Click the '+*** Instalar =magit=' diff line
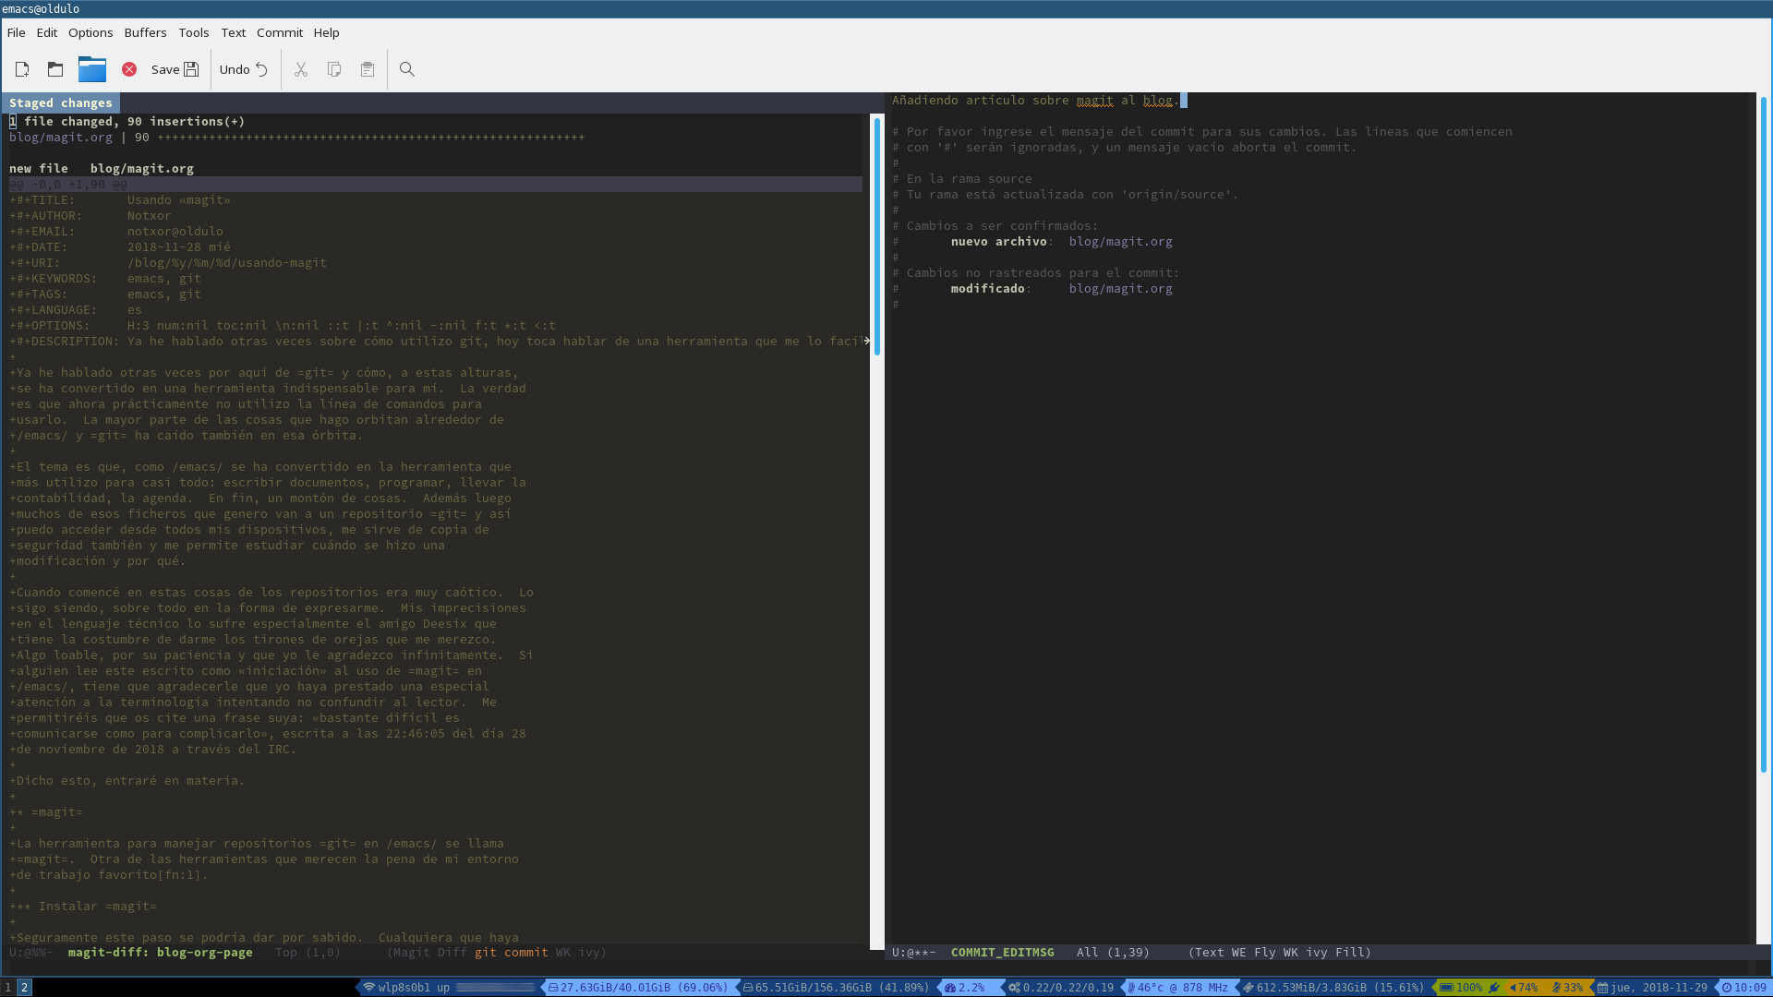This screenshot has height=997, width=1773. pyautogui.click(x=83, y=907)
